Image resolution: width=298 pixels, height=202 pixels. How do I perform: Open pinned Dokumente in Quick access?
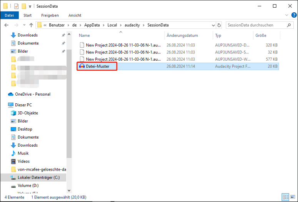tap(28, 43)
